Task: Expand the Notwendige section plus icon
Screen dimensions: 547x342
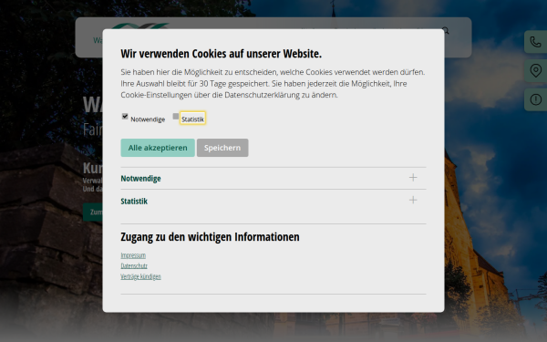Action: tap(413, 177)
